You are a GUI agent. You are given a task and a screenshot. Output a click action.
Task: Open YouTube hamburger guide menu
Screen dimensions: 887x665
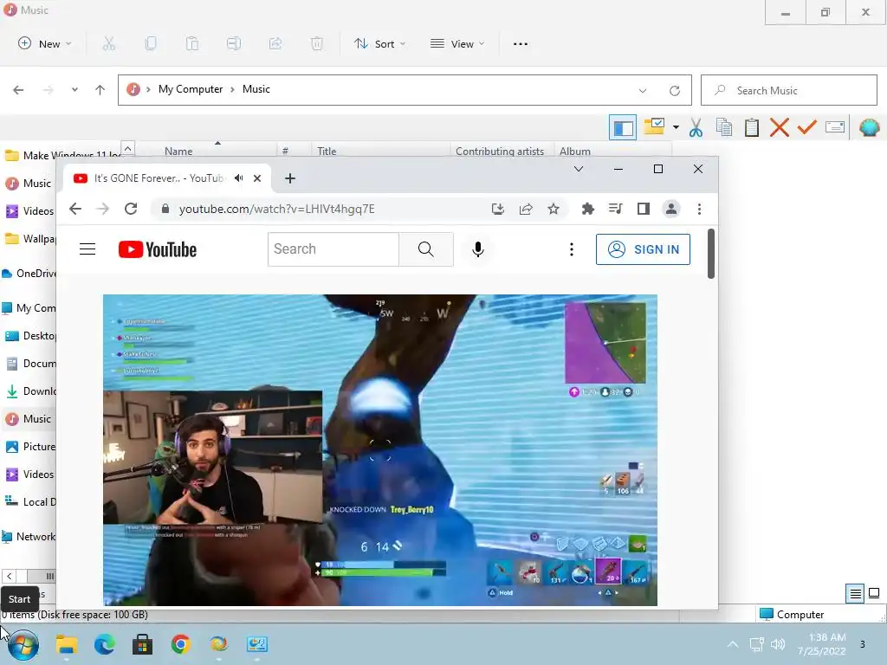pyautogui.click(x=87, y=249)
